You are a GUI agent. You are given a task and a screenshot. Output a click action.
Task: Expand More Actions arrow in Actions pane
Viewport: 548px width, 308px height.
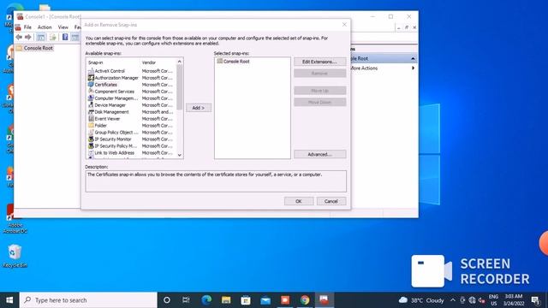(413, 68)
